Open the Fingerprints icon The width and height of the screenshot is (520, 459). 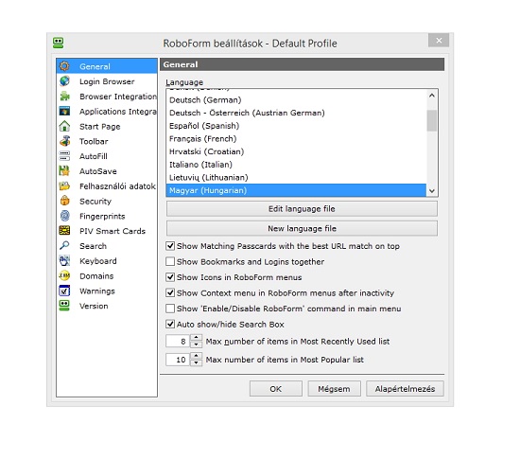[64, 216]
